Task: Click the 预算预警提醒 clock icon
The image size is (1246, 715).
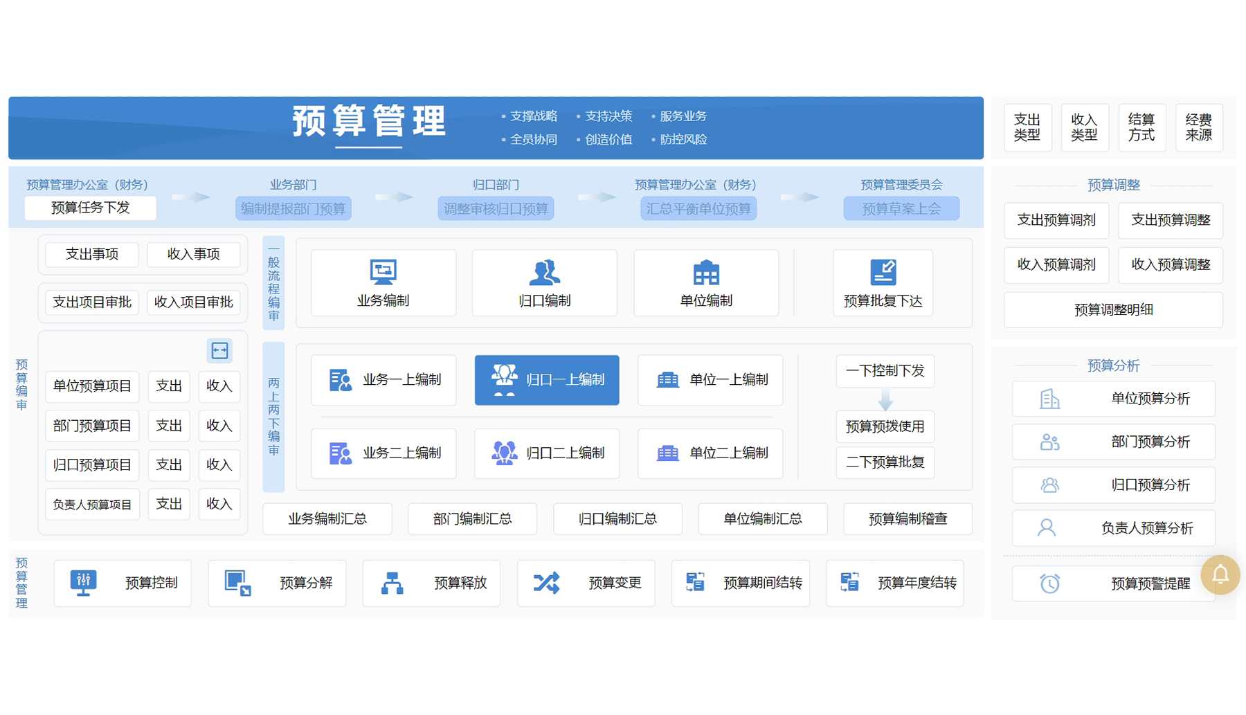Action: click(x=1049, y=583)
